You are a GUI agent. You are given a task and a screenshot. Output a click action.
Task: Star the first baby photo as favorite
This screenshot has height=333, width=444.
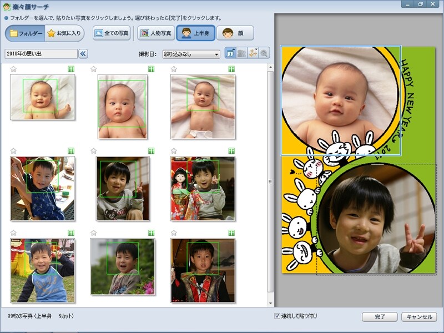(x=13, y=69)
